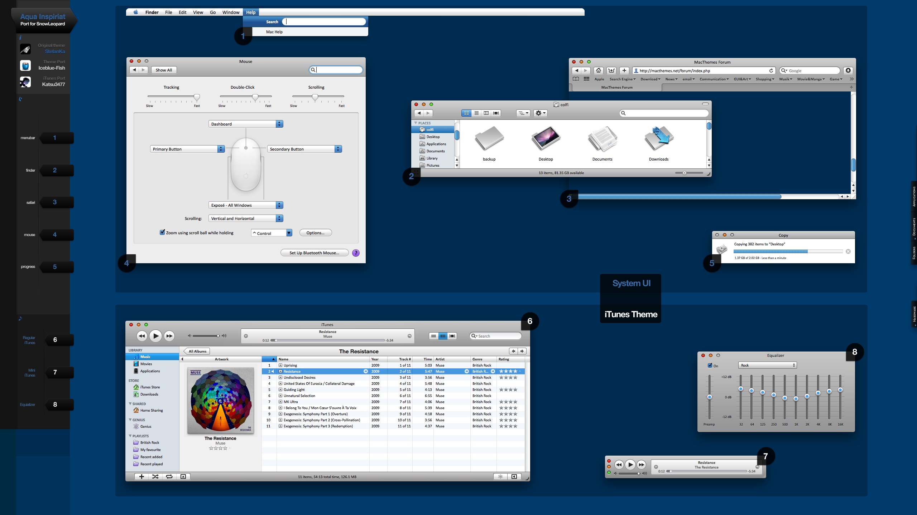The width and height of the screenshot is (917, 515).
Task: Toggle the Equalizer On checkbox
Action: pyautogui.click(x=710, y=366)
